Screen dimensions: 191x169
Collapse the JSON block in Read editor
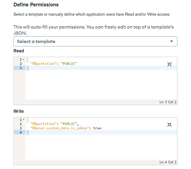(24, 60)
